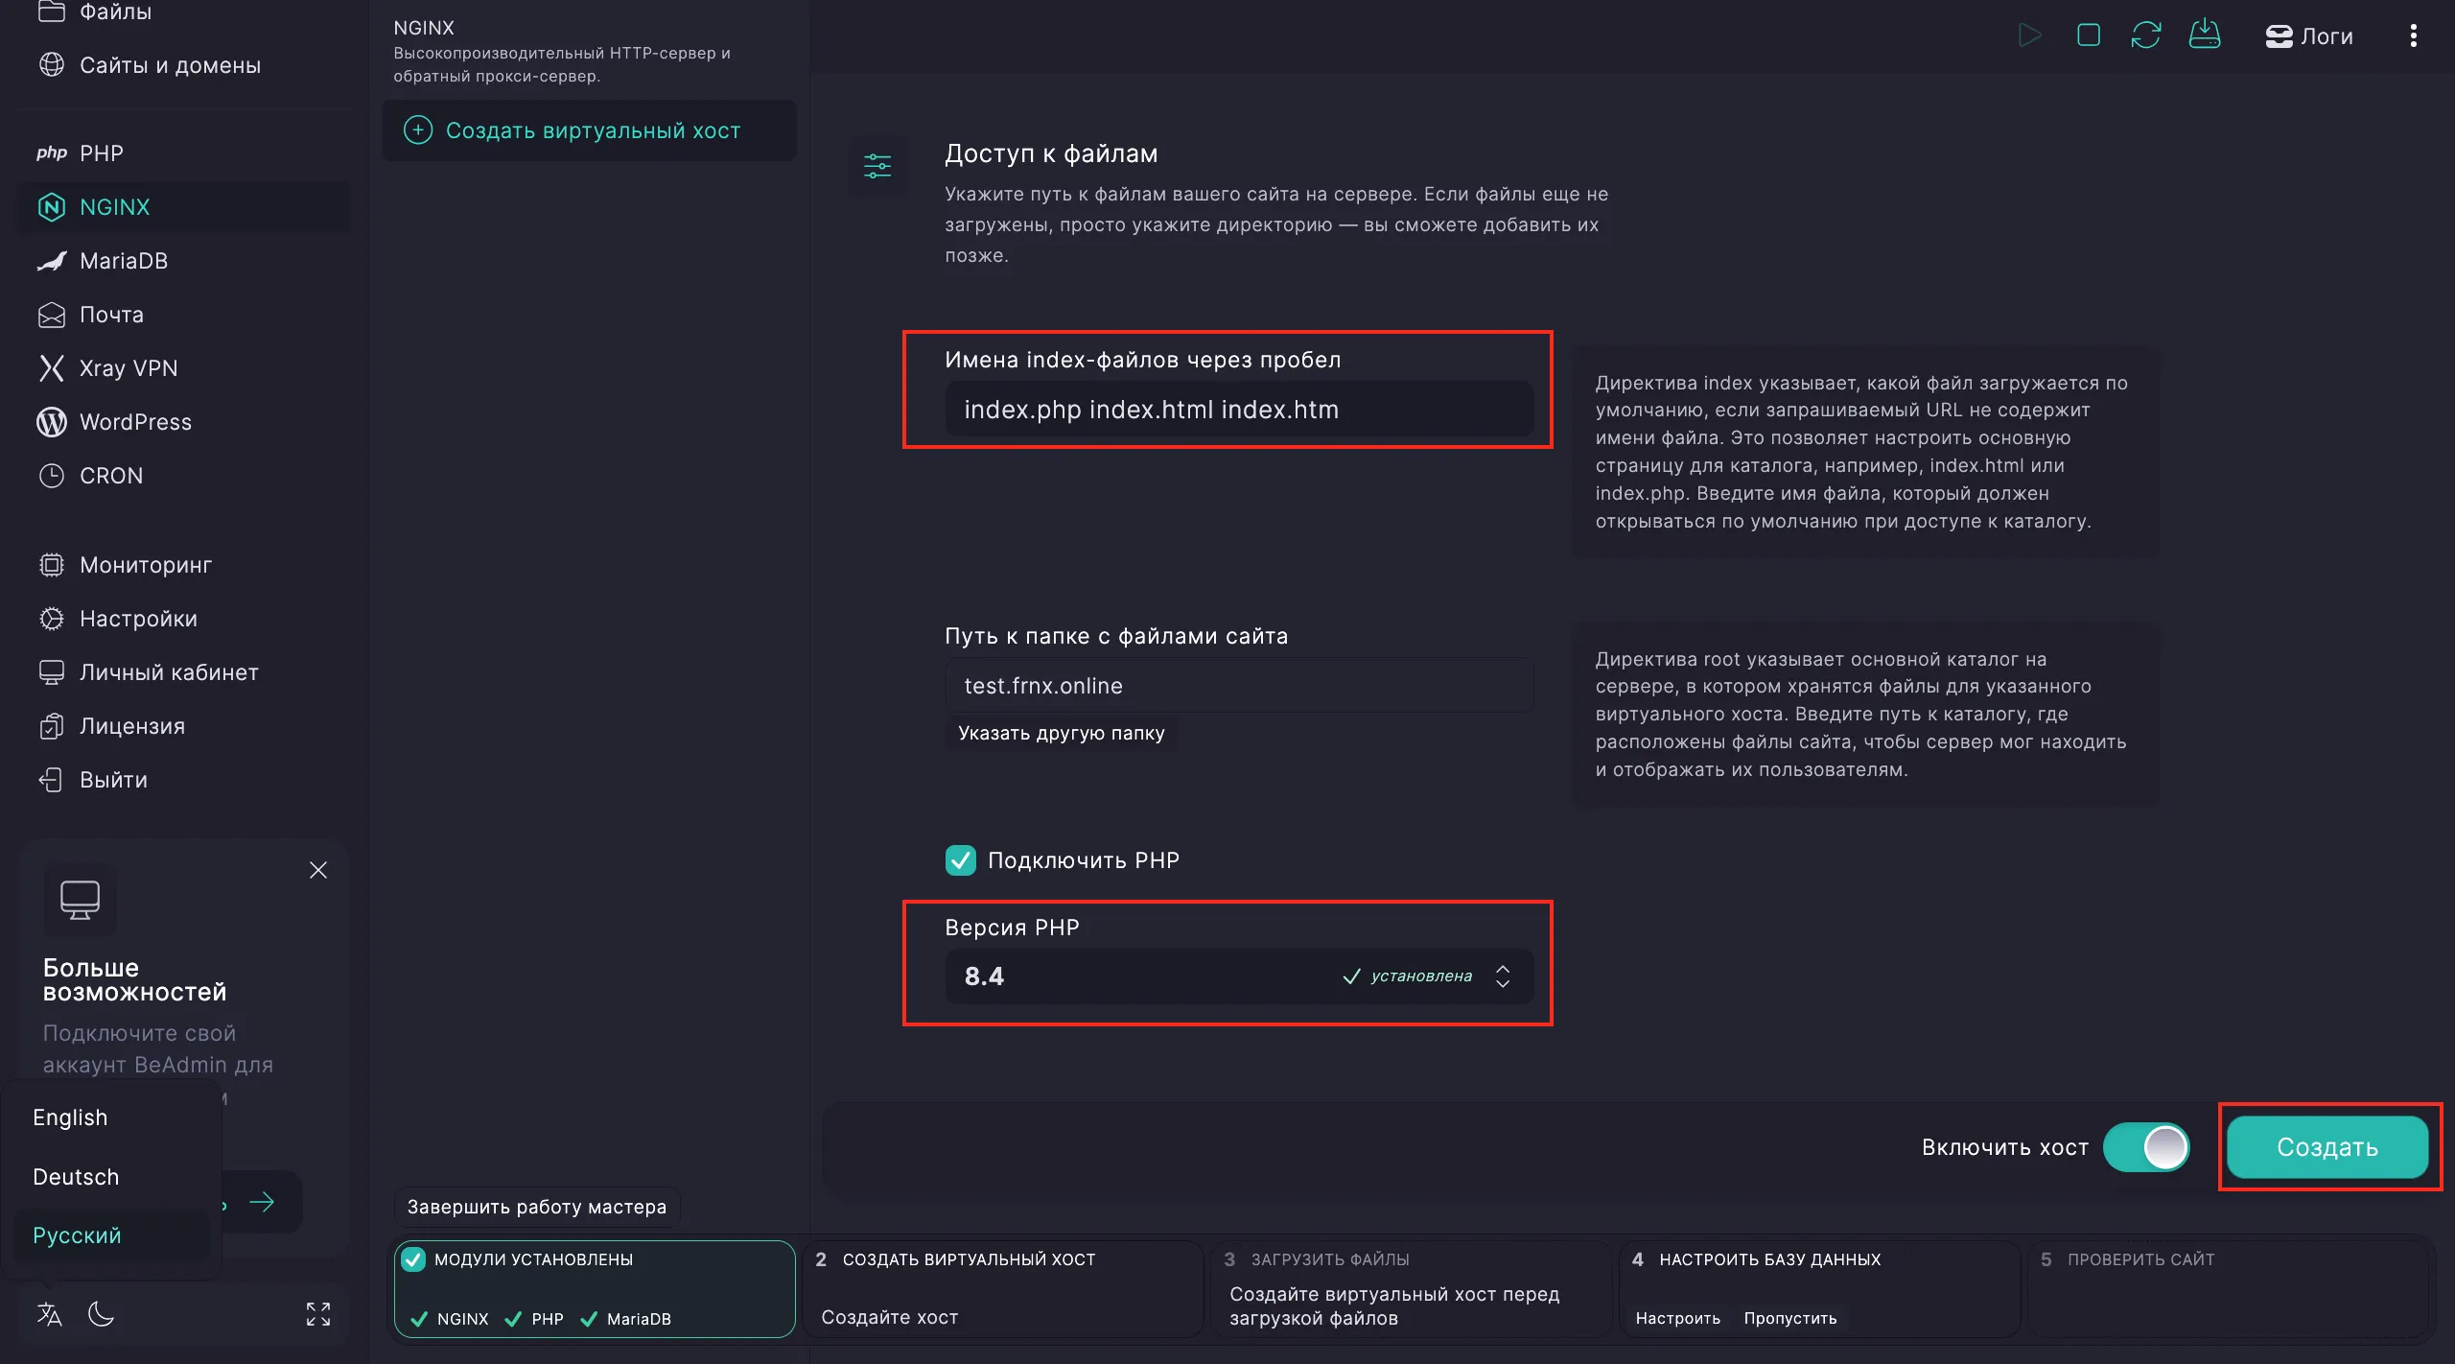This screenshot has height=1364, width=2455.
Task: Open the MariaDB section
Action: [x=124, y=260]
